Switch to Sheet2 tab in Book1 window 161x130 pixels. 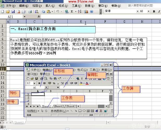tap(59, 106)
